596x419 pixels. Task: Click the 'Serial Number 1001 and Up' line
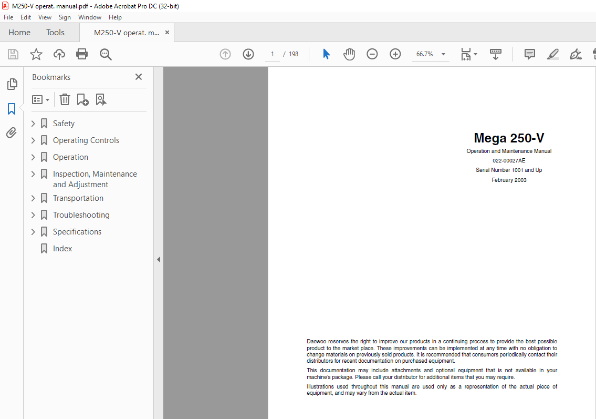pos(509,170)
